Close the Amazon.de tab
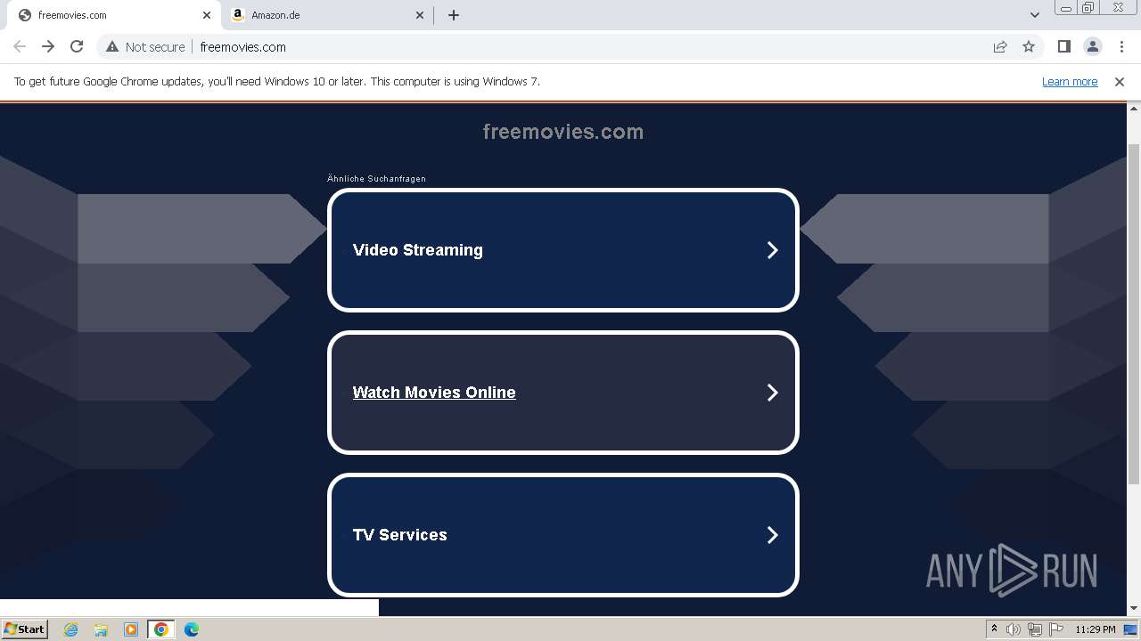 [x=421, y=15]
